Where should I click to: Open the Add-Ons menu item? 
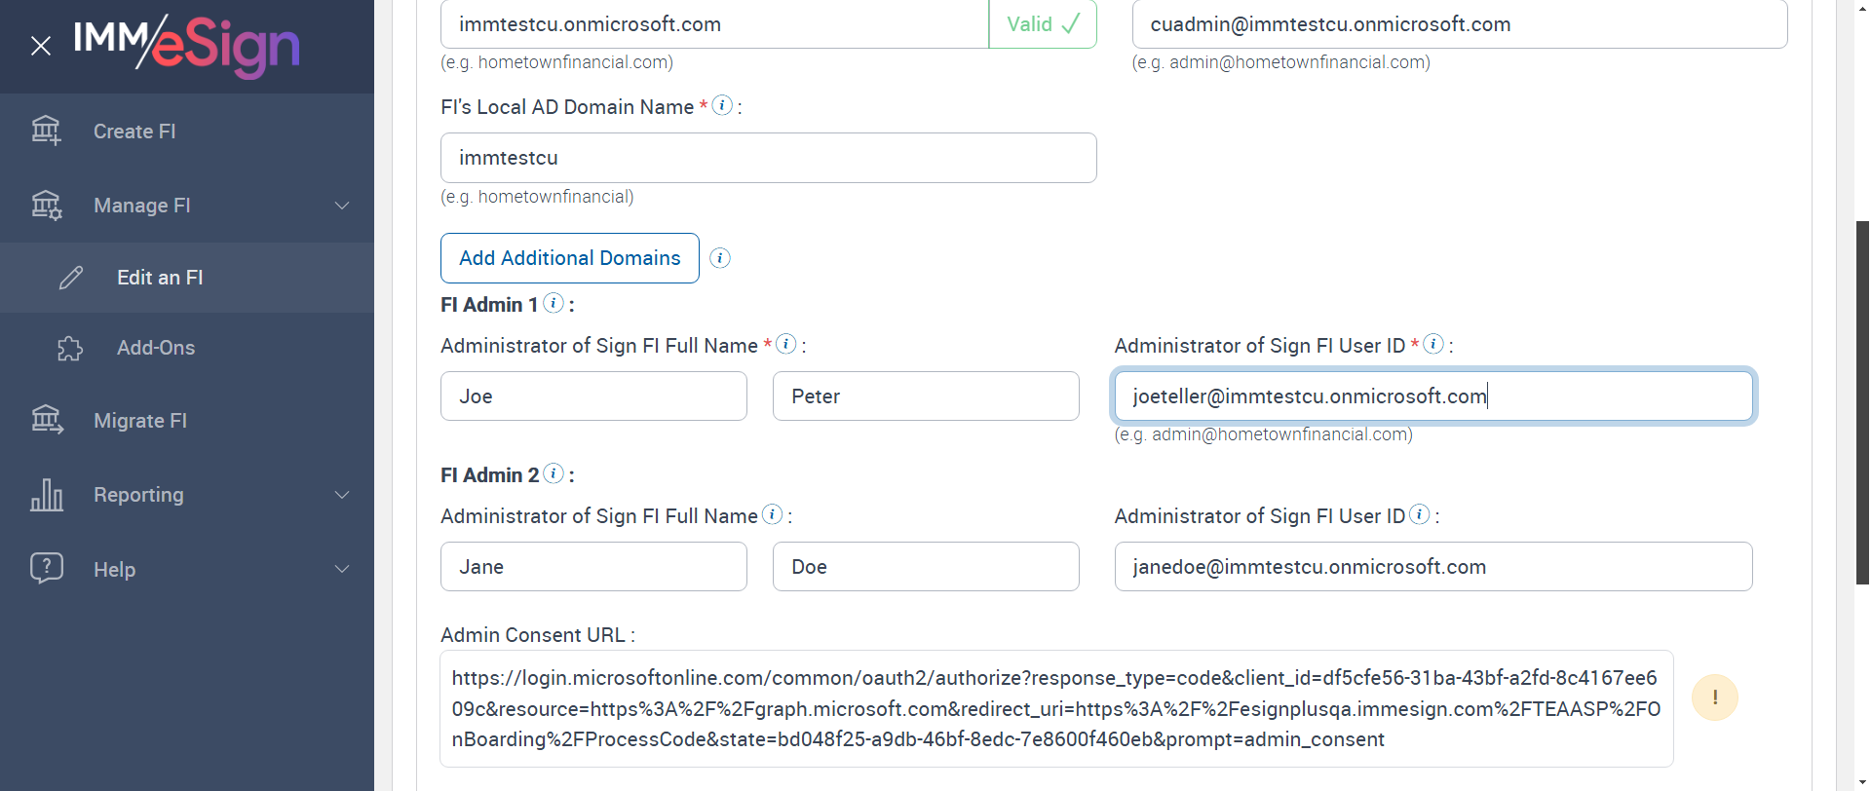(156, 348)
